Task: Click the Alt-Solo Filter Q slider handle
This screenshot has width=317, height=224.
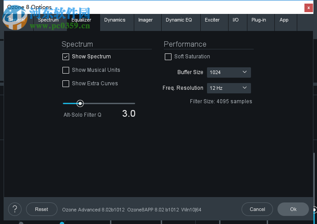Action: (80, 104)
